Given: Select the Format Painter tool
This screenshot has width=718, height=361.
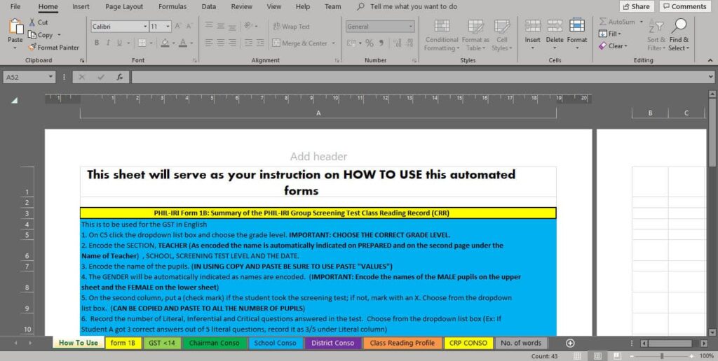Looking at the screenshot, I should (x=53, y=48).
